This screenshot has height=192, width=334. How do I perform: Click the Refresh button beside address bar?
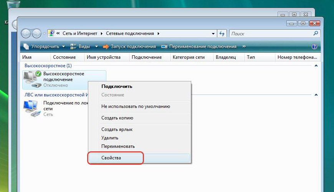[x=222, y=34]
